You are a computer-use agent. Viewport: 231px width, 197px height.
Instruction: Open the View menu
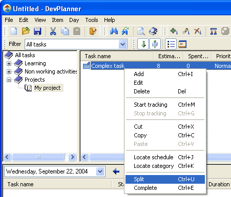[40, 20]
